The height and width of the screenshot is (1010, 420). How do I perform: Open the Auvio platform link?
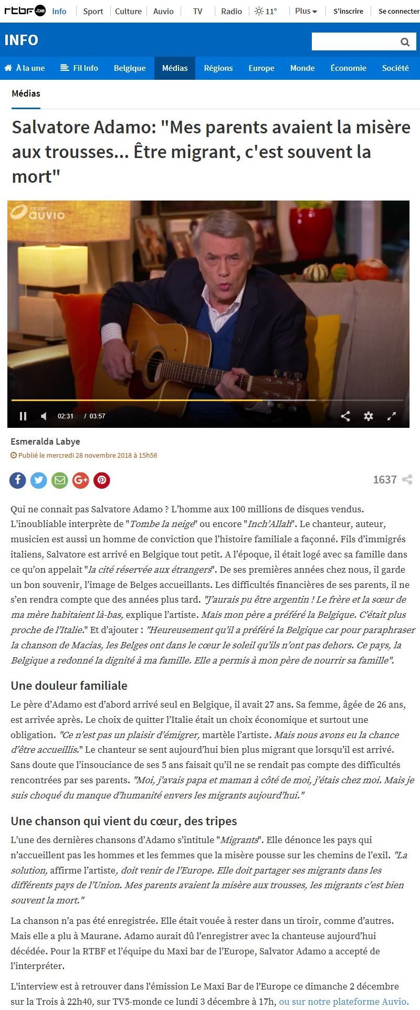(x=343, y=1002)
